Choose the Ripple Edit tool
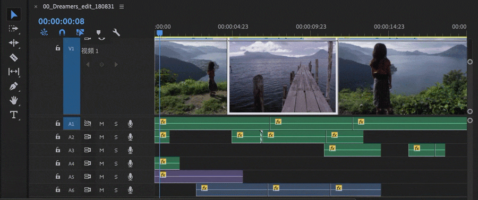Screen dimensions: 478x200 [x=14, y=43]
